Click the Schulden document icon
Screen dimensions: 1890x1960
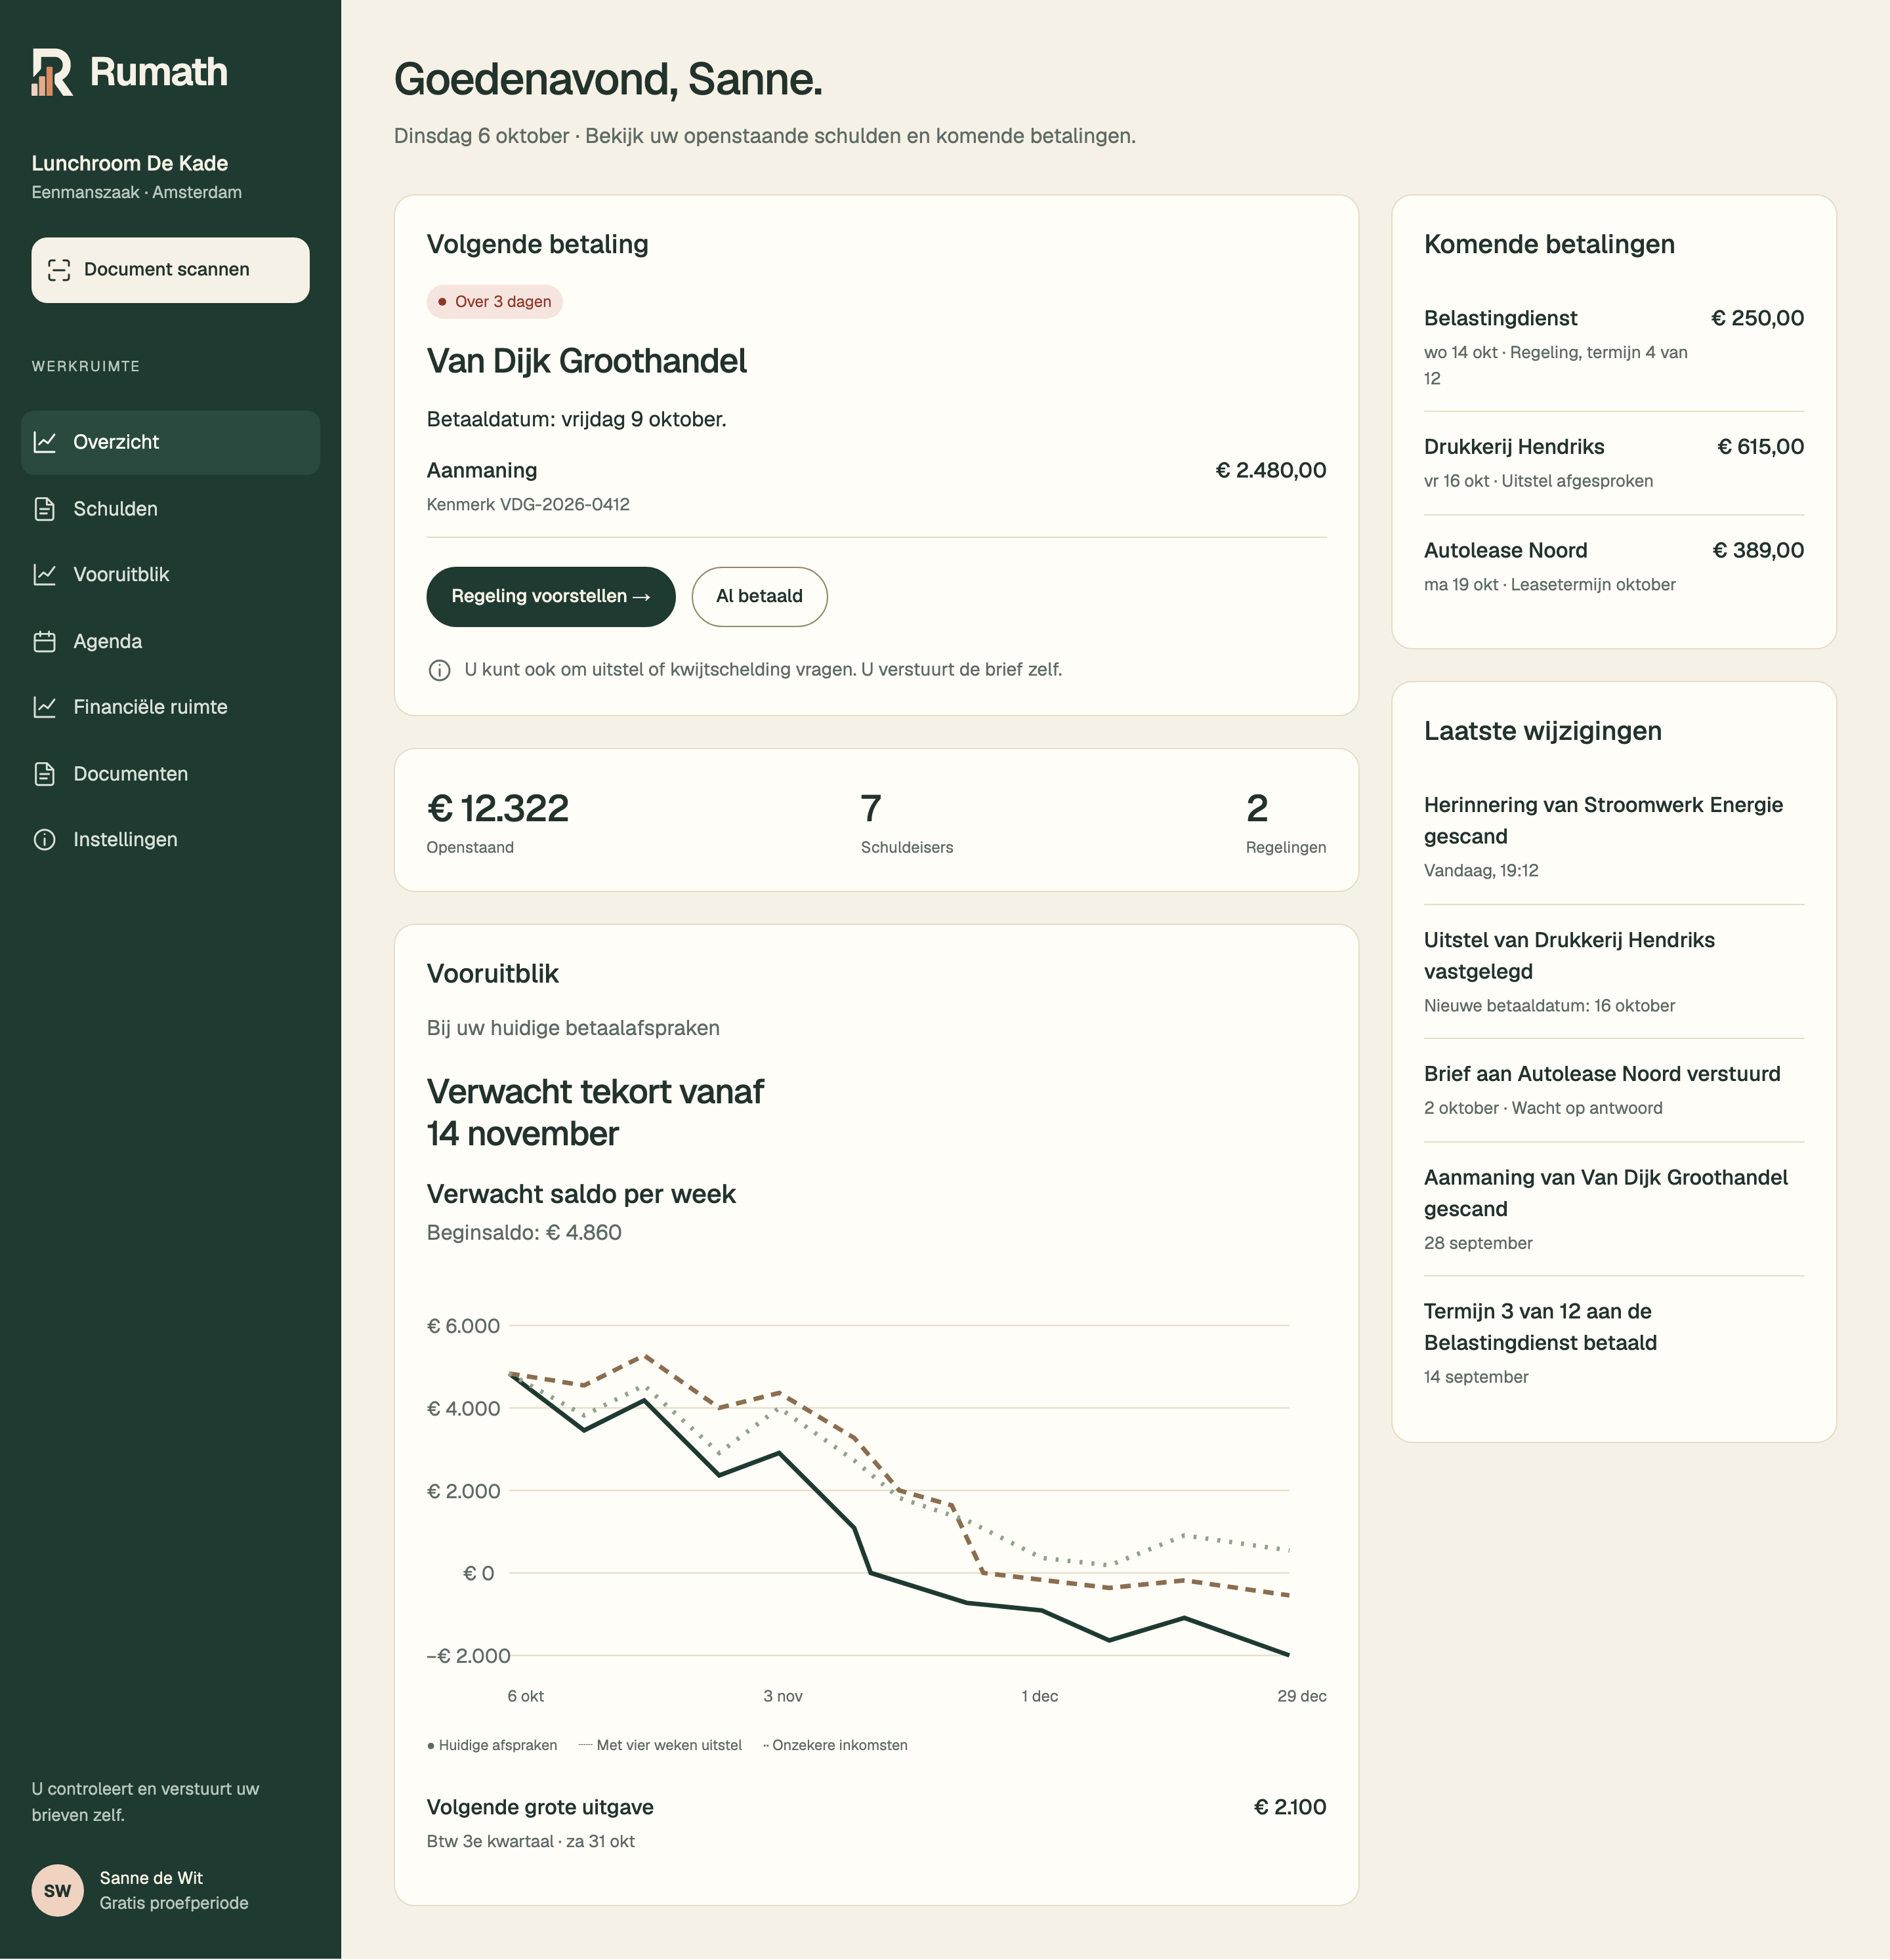pos(44,509)
